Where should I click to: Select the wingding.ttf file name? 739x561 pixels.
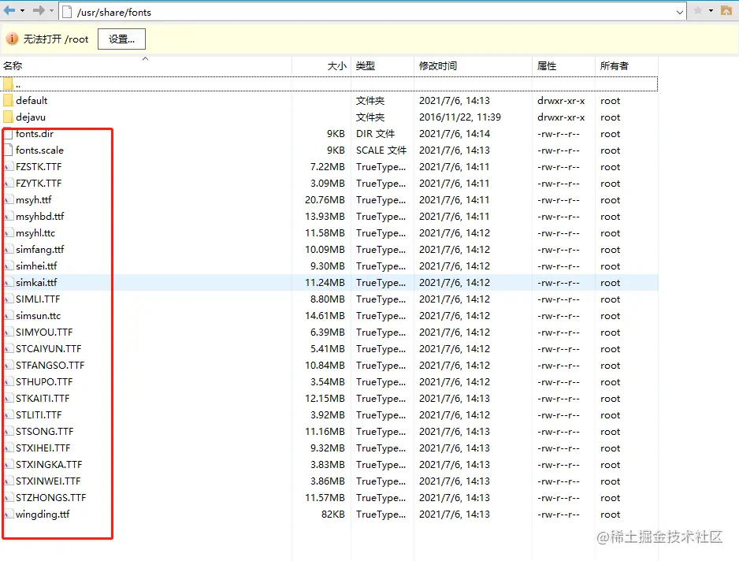(x=43, y=515)
